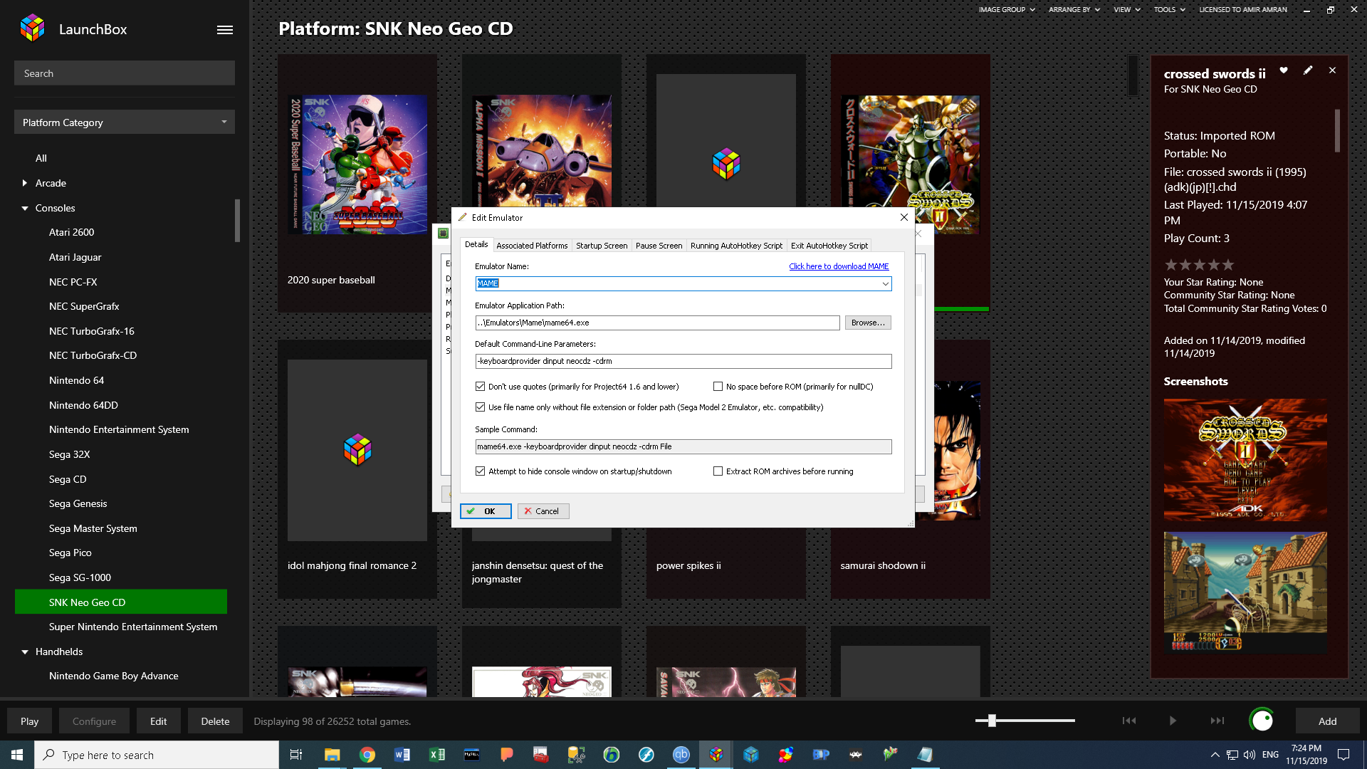
Task: Skip to the previous track in the music controls
Action: click(x=1129, y=721)
